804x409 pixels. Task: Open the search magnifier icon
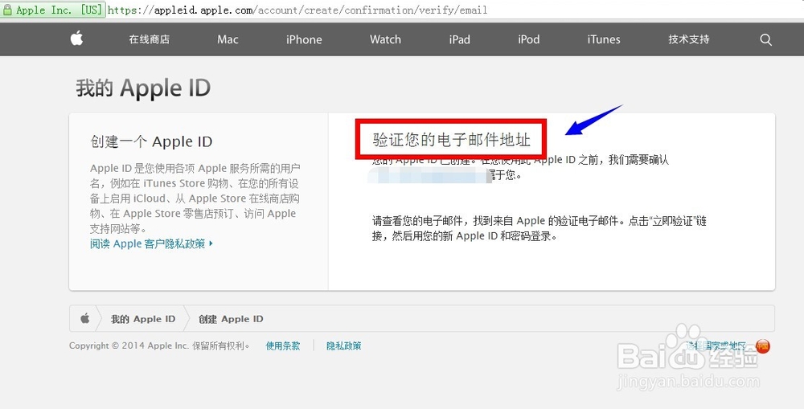pyautogui.click(x=765, y=39)
